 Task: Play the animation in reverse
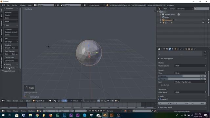click(95, 111)
